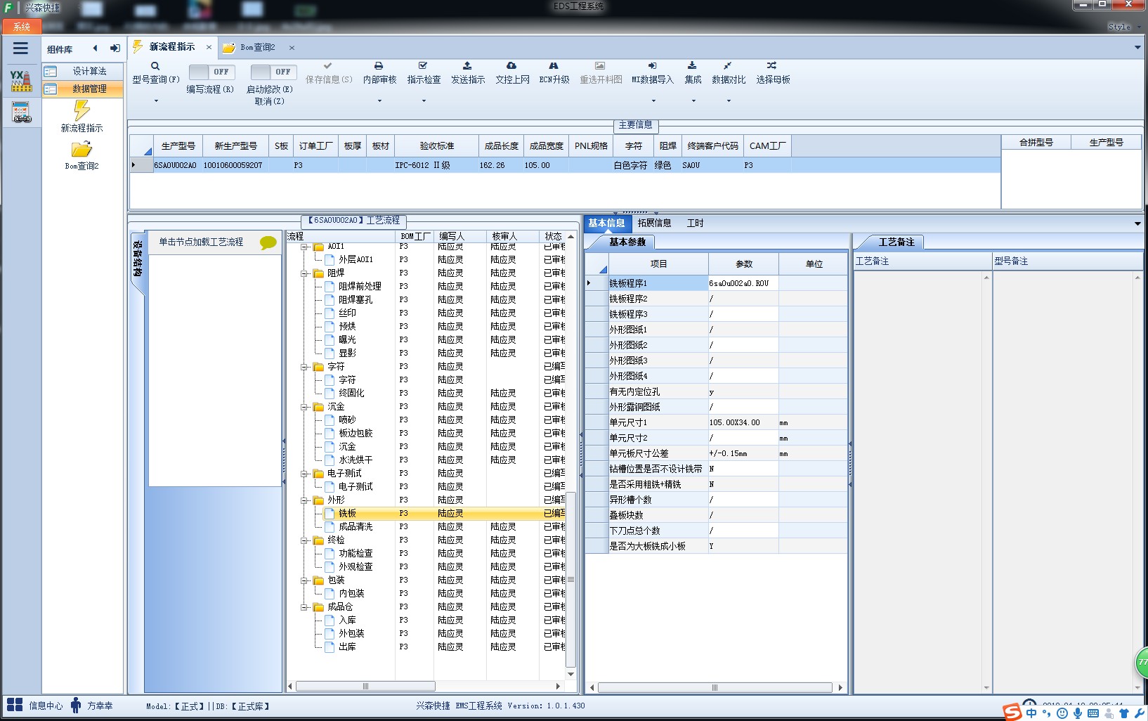This screenshot has width=1148, height=721.
Task: Select 设计算法 in component library
Action: (82, 71)
